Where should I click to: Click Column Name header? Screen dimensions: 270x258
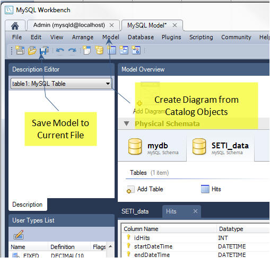coord(141,229)
